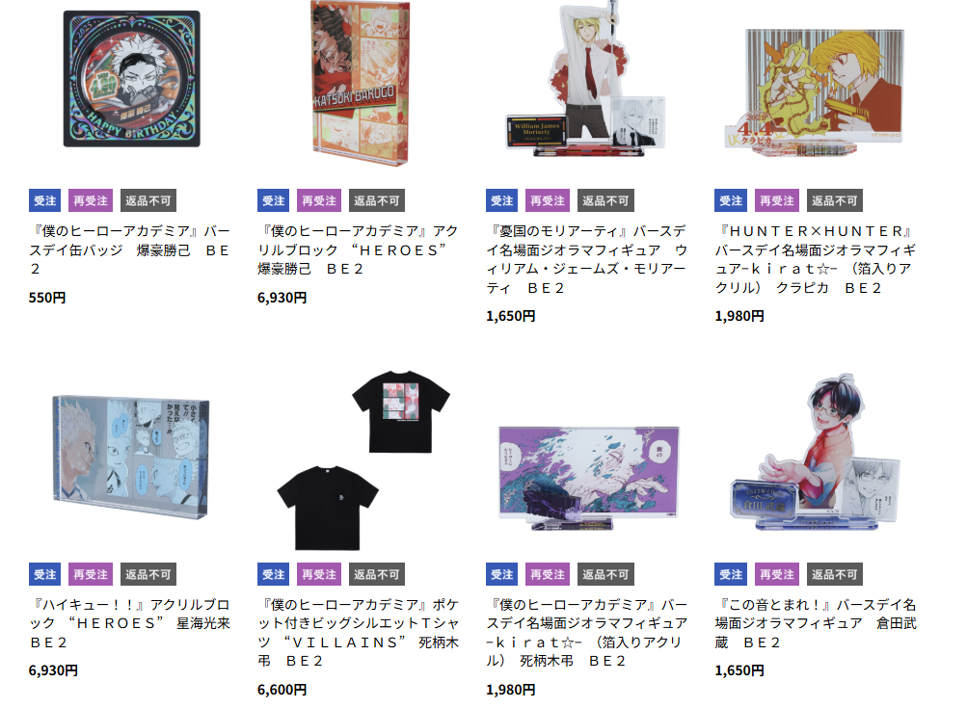Viewport: 967px width, 708px height.
Task: View the purple Shigaraki diorama figure image
Action: 588,478
